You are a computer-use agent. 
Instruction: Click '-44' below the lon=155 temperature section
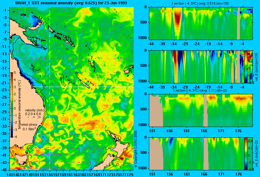(x=150, y=44)
